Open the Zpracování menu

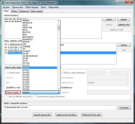[18, 7]
